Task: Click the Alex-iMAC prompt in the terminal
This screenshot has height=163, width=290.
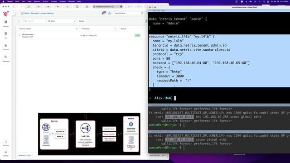Action: click(x=163, y=98)
